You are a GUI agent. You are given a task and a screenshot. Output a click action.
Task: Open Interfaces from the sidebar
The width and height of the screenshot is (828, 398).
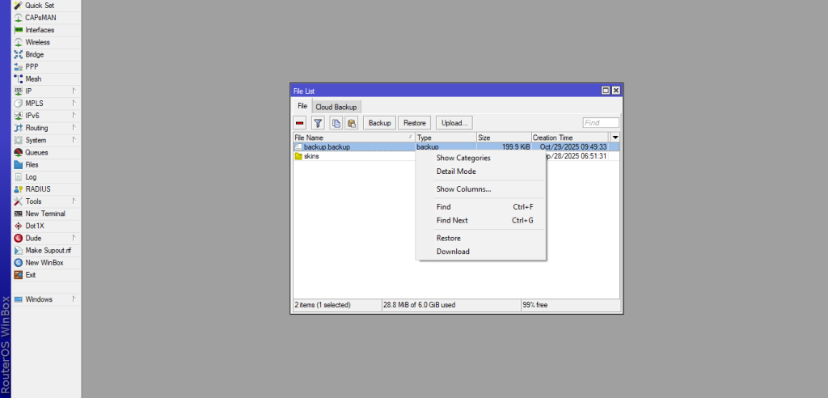click(x=40, y=30)
